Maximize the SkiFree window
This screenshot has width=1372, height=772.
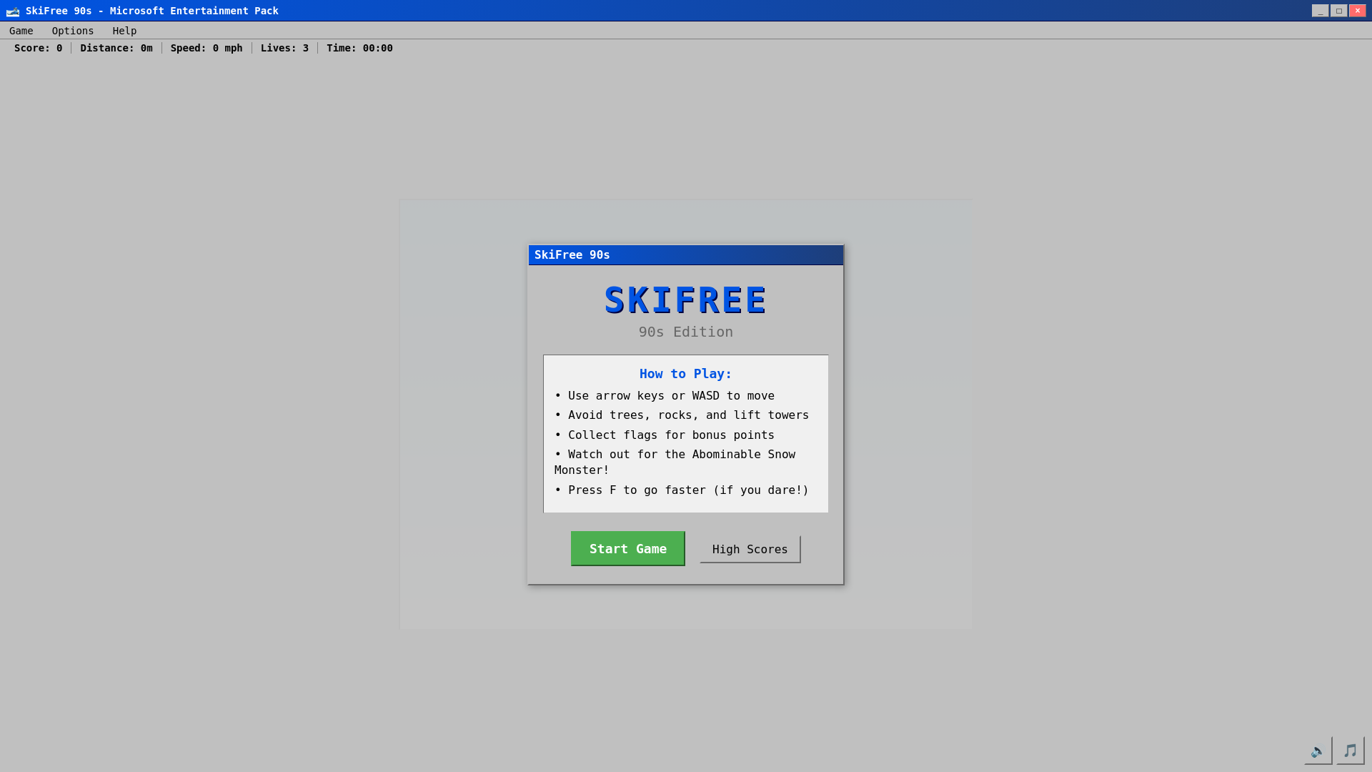pyautogui.click(x=1338, y=11)
